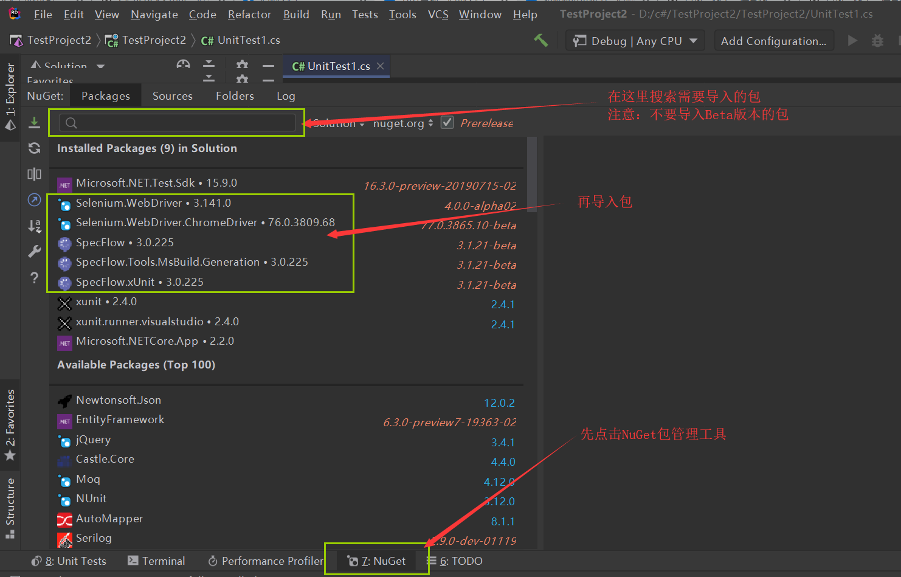901x577 pixels.
Task: Open the VCS menu
Action: pos(438,14)
